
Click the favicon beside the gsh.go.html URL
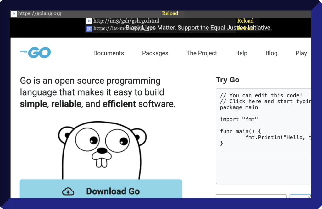89,21
